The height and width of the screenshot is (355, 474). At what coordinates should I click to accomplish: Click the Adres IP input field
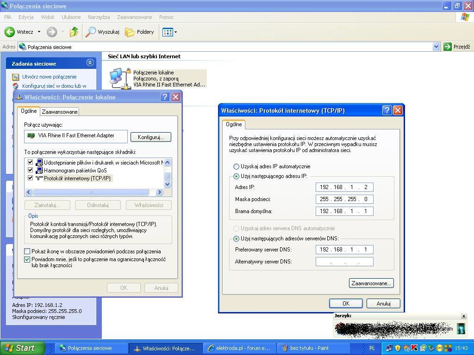coord(344,187)
